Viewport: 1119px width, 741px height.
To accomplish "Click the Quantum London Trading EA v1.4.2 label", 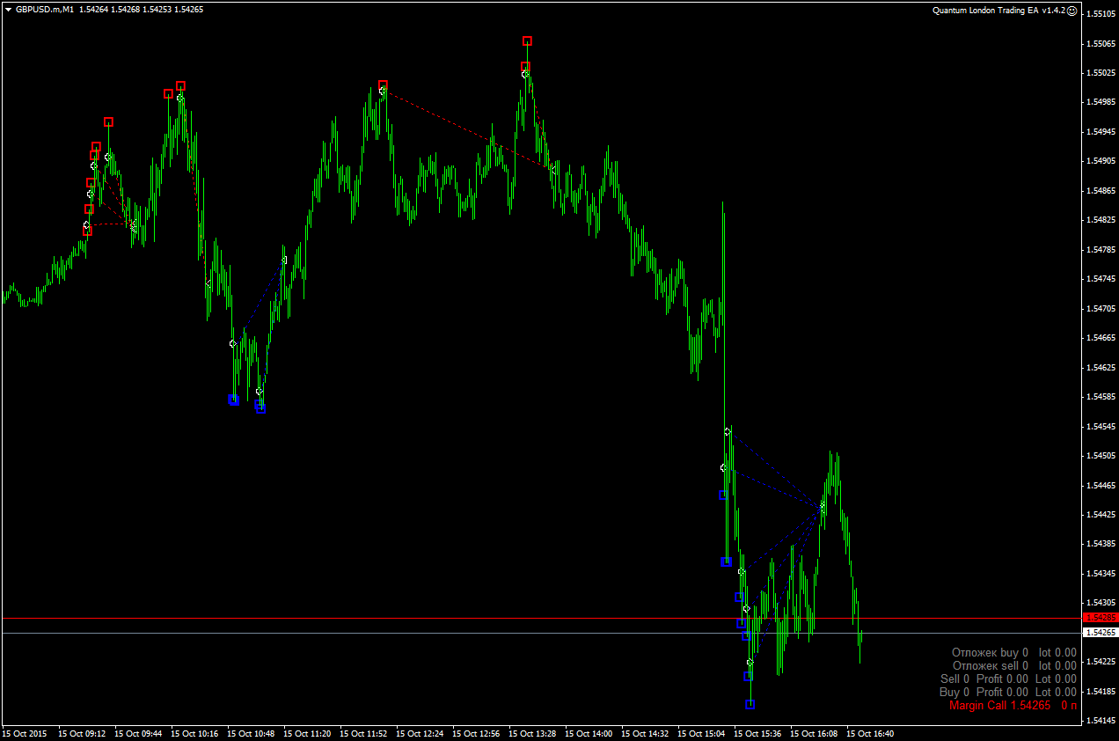I will point(999,11).
